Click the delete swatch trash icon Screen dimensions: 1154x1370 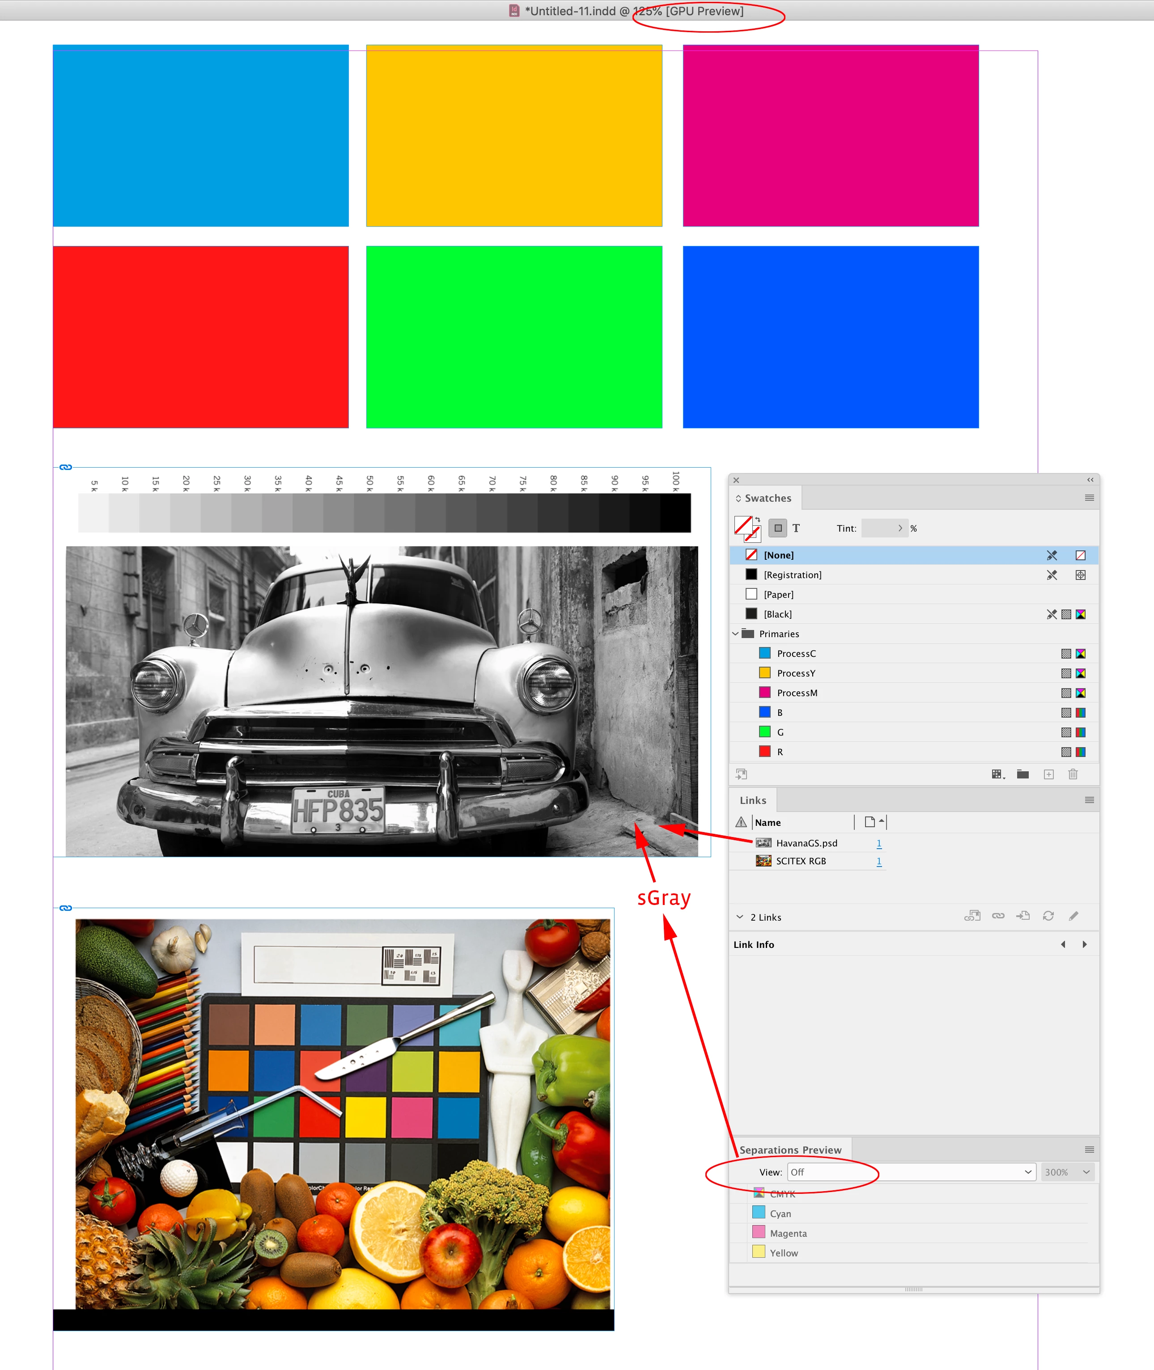coord(1073,774)
